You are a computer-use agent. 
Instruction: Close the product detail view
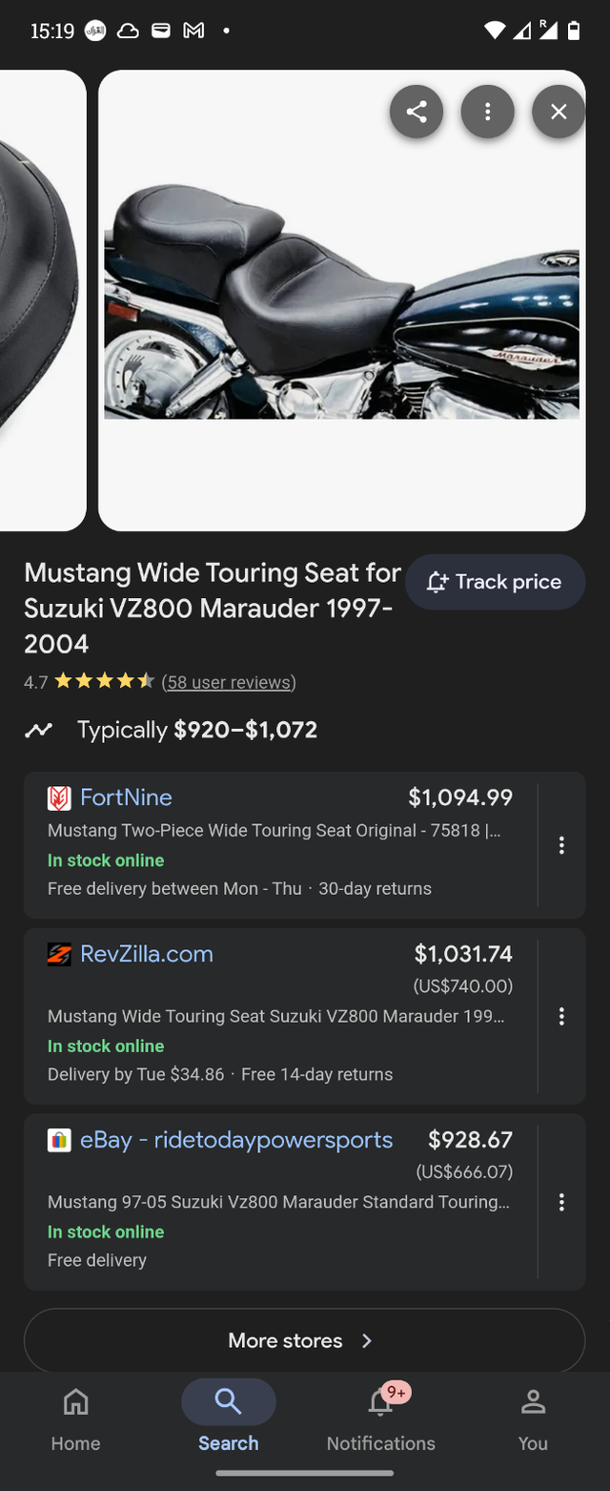point(559,112)
